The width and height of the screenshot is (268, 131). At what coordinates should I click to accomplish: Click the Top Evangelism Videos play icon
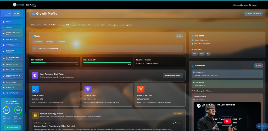(192, 91)
